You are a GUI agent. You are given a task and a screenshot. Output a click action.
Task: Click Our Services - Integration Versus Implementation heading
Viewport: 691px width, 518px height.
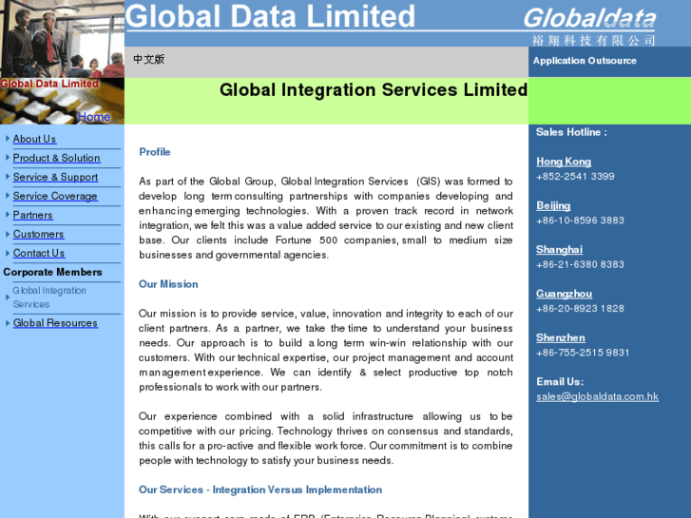coord(260,489)
